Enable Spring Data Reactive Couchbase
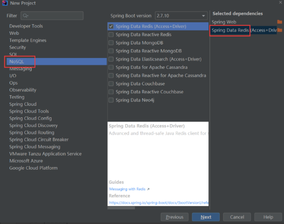 point(111,92)
